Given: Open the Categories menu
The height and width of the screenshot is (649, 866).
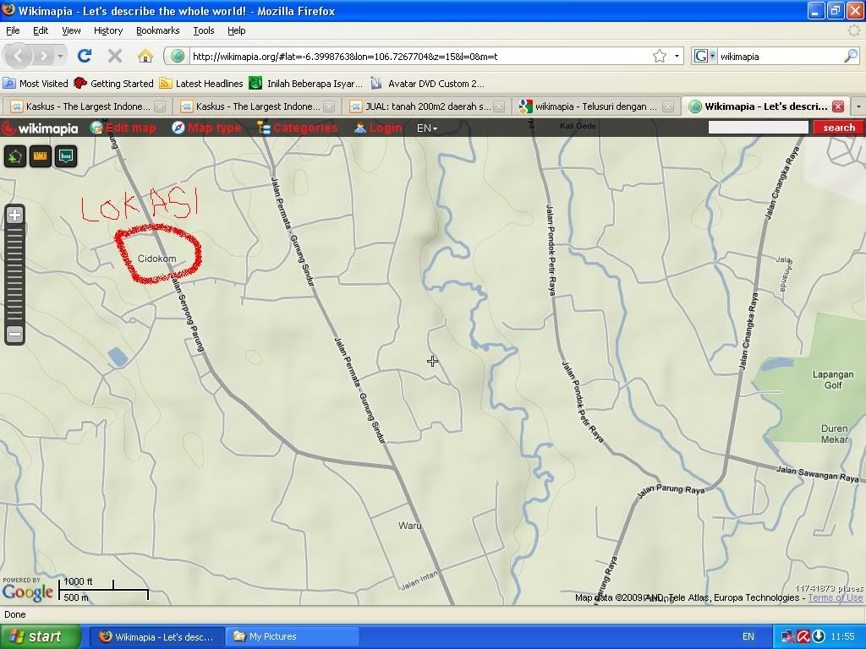Looking at the screenshot, I should pyautogui.click(x=297, y=128).
